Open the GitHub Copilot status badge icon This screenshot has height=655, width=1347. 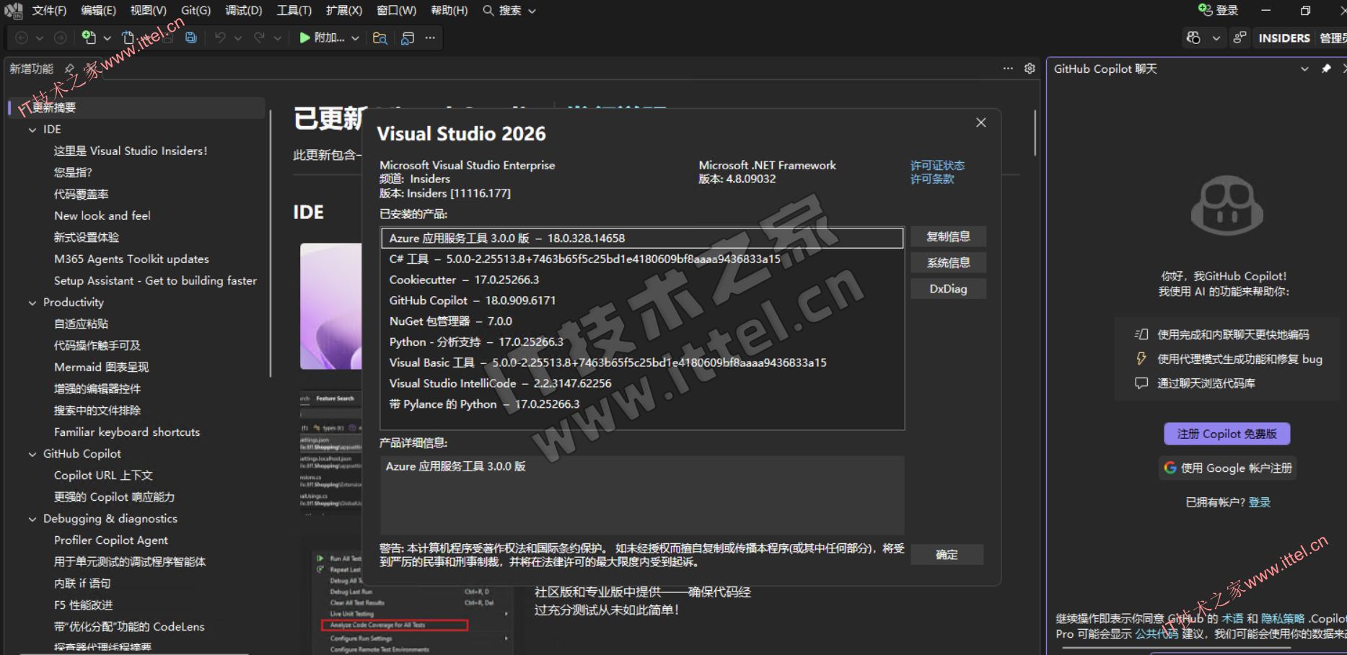coord(1193,38)
